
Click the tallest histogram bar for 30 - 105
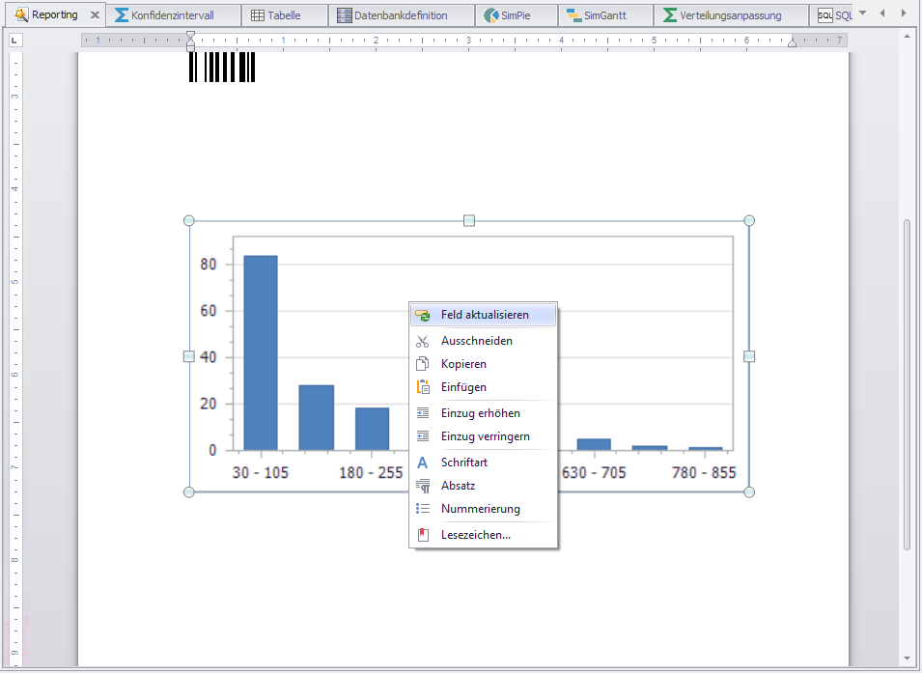pos(261,353)
